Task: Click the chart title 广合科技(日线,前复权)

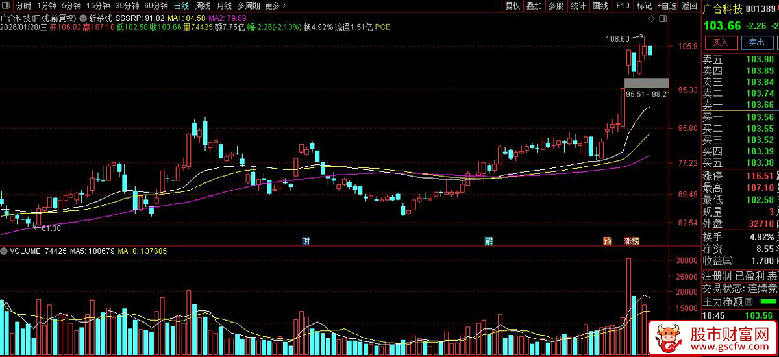Action: pos(39,18)
